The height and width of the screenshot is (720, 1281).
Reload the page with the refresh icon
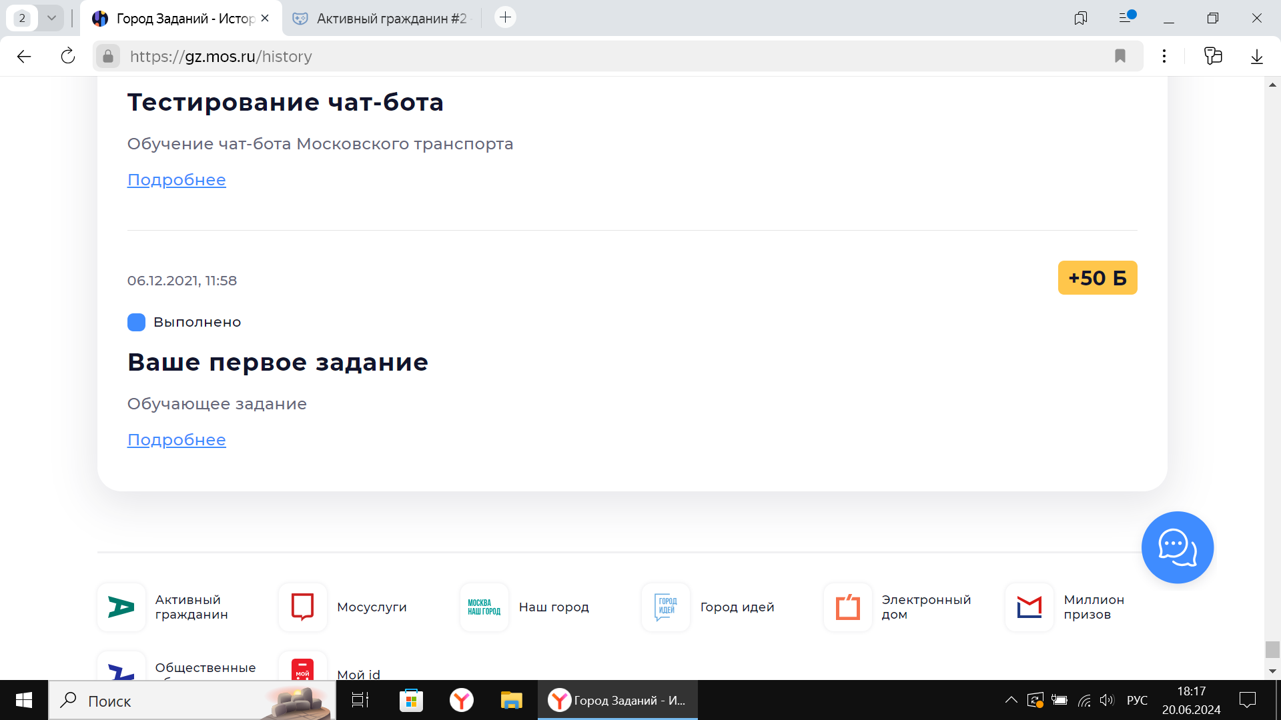[68, 57]
